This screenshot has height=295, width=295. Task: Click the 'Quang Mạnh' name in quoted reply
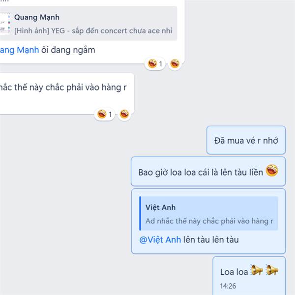37,17
